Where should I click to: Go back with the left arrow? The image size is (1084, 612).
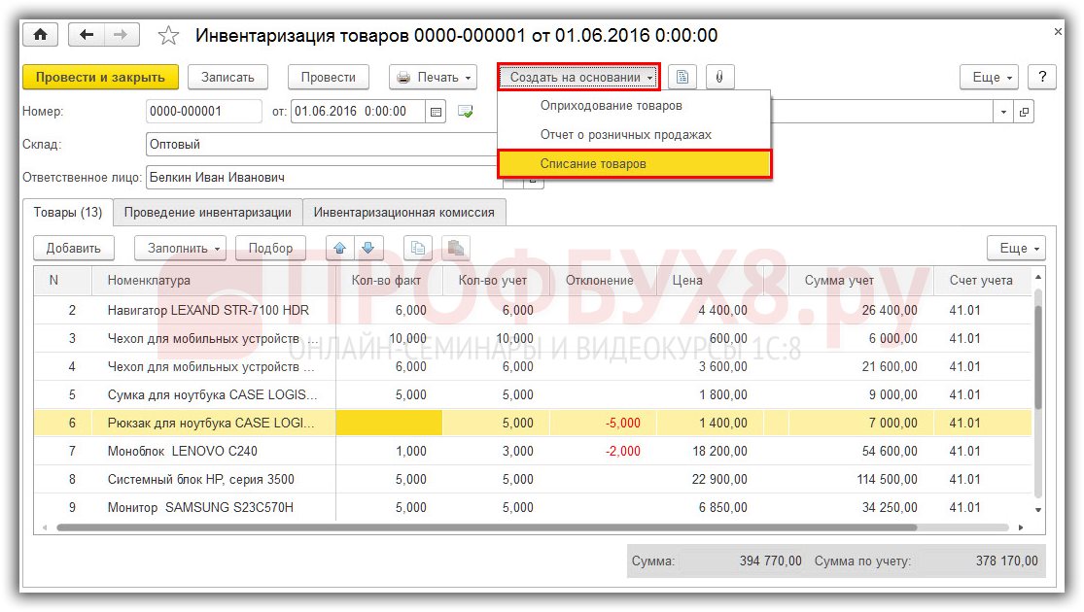tap(87, 35)
